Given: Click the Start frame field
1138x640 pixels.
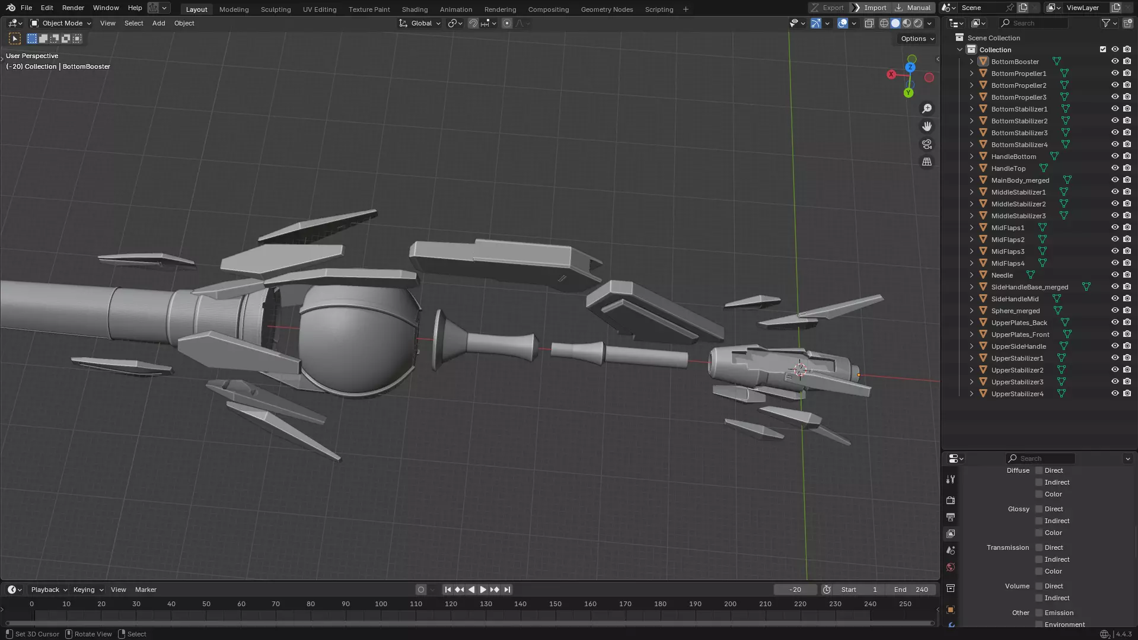Looking at the screenshot, I should 859,590.
